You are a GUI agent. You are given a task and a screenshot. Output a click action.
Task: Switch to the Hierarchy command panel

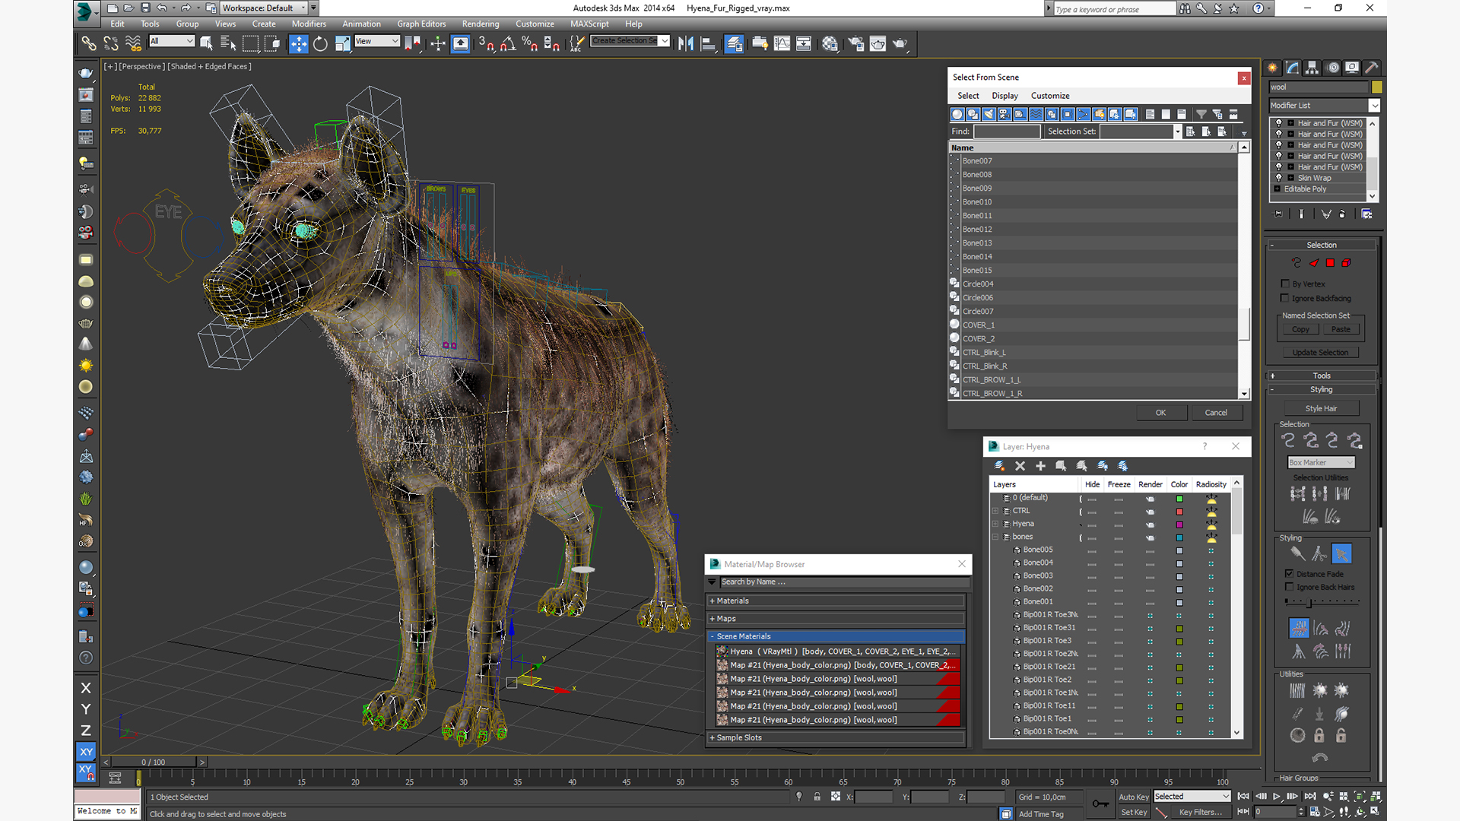coord(1312,68)
